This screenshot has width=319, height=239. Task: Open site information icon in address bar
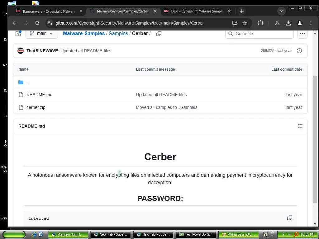(50, 23)
